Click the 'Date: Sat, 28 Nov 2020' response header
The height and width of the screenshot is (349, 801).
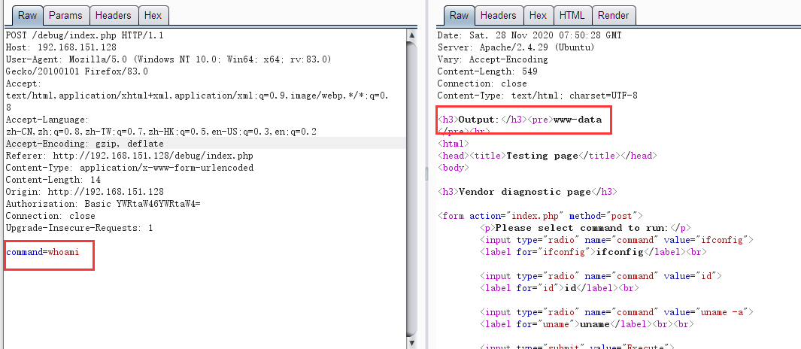pos(529,35)
